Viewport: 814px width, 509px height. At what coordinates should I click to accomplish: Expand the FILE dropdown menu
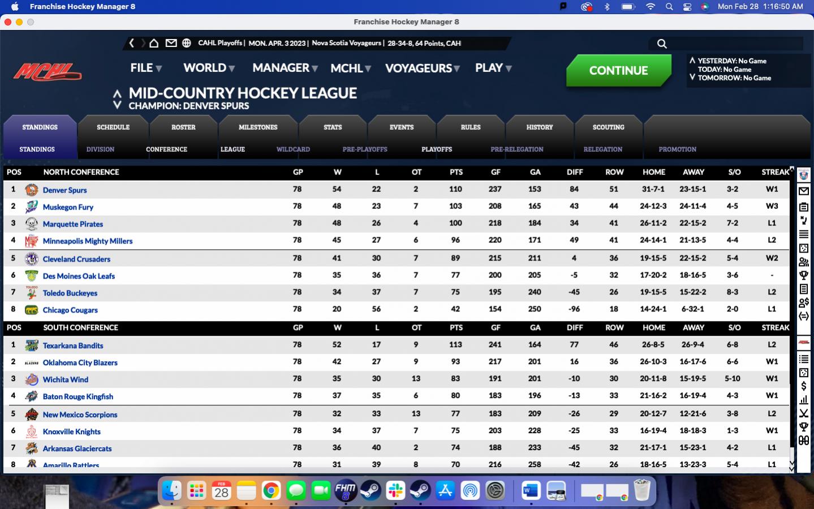pyautogui.click(x=146, y=68)
